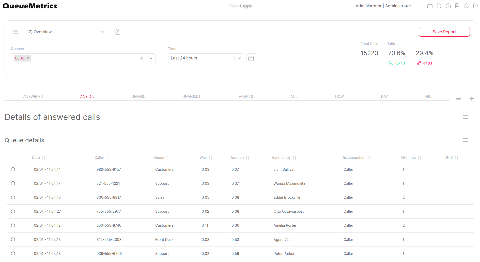Add a new report tab with the plus icon
The width and height of the screenshot is (480, 262).
(472, 98)
